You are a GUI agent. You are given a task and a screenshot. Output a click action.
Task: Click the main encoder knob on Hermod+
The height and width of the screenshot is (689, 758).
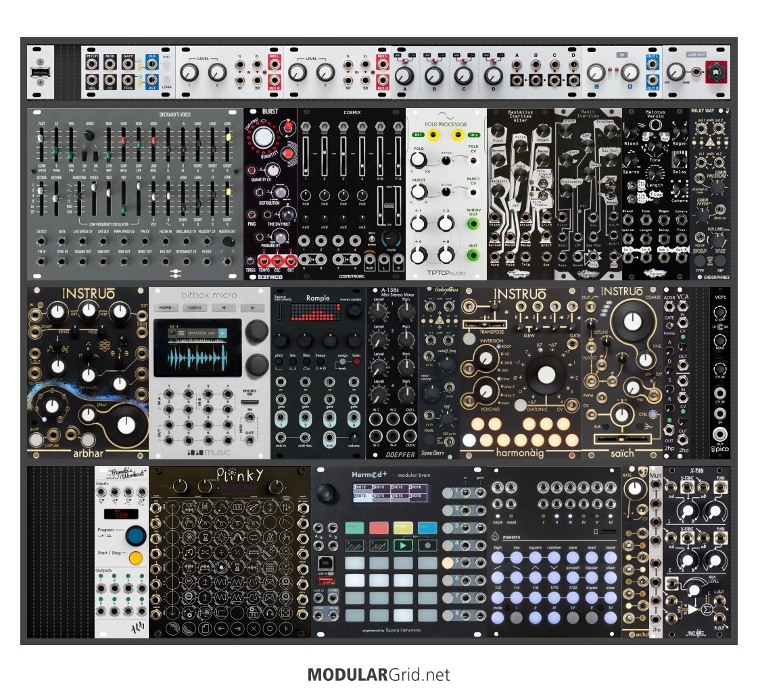tap(327, 493)
